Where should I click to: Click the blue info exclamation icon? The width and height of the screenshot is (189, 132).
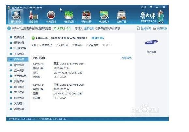9,28
